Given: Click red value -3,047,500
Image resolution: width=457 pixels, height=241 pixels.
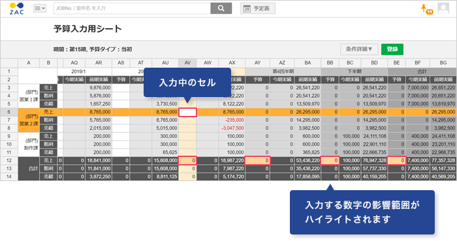Looking at the screenshot, I should pyautogui.click(x=232, y=128).
